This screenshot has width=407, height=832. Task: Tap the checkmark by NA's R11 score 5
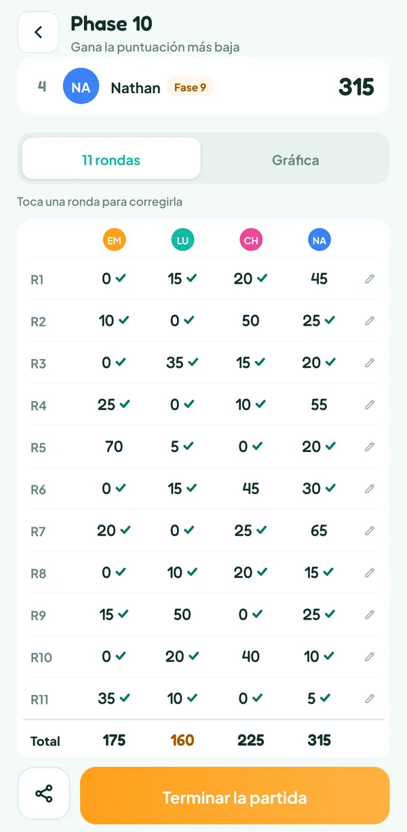click(325, 698)
